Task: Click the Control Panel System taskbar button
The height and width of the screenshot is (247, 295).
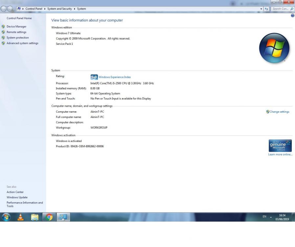Action: click(63, 217)
